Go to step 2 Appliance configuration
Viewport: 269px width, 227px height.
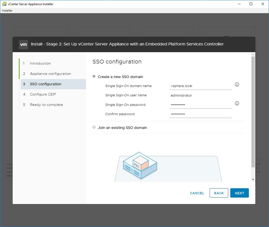tap(50, 74)
